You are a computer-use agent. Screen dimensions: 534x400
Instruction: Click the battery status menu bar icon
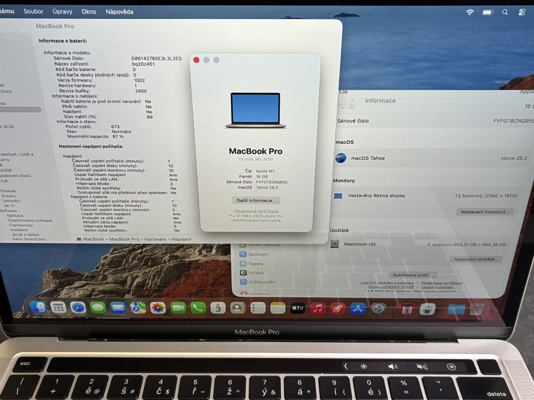tap(488, 12)
